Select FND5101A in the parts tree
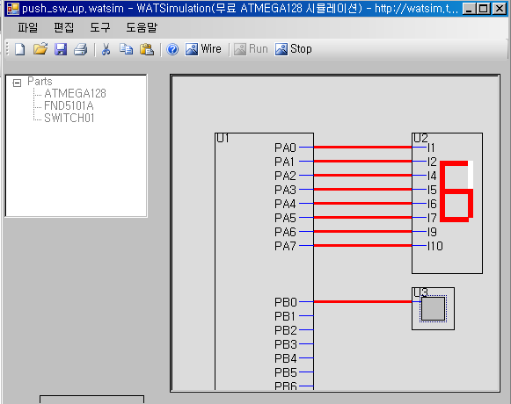This screenshot has height=404, width=511. point(69,105)
